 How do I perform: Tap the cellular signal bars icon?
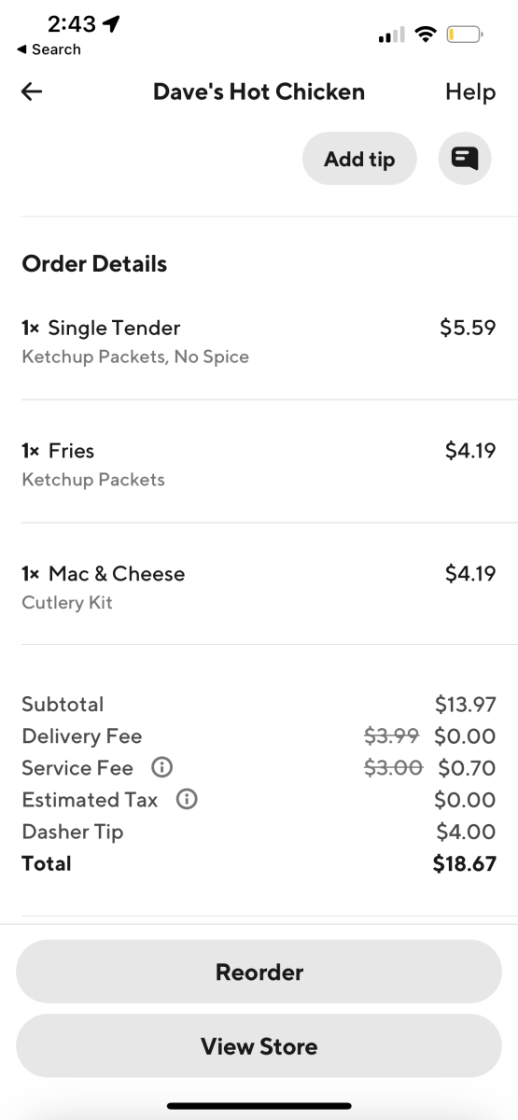(391, 35)
